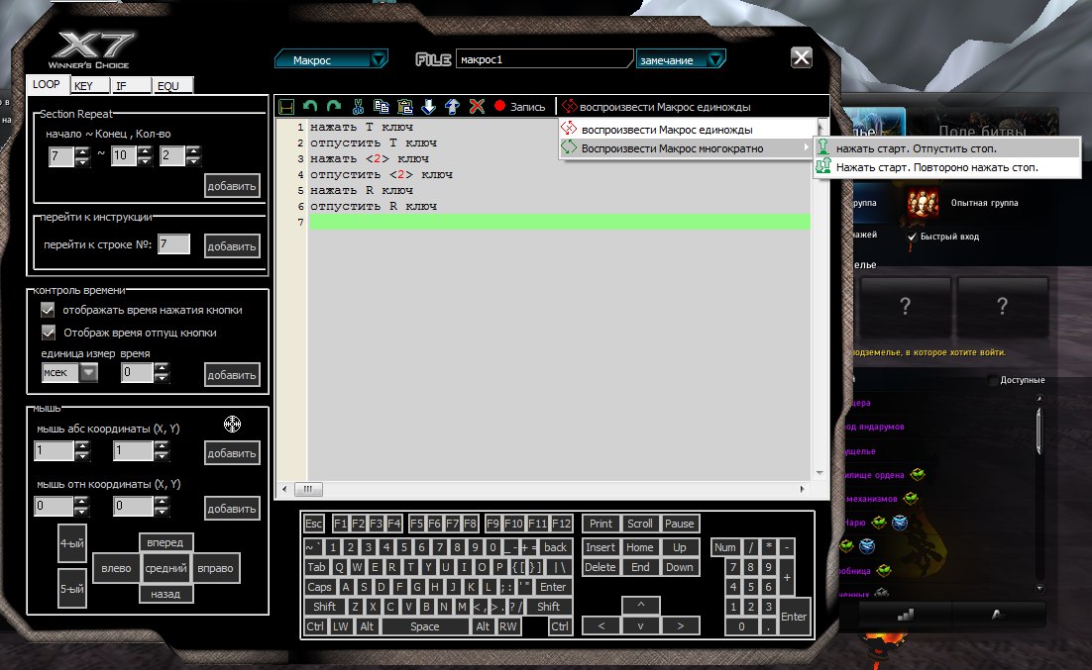Screen dimensions: 1092x670
Task: Click добавить button in Section Repeat
Action: [x=232, y=185]
